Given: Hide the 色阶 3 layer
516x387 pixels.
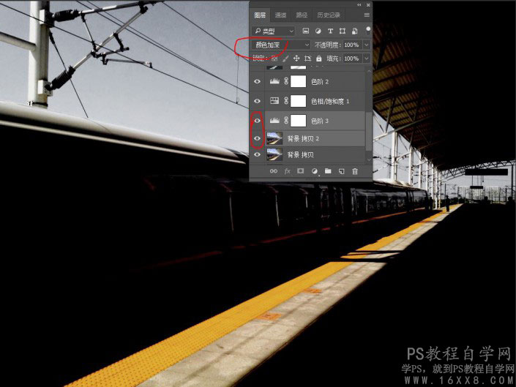Looking at the screenshot, I should pos(258,121).
